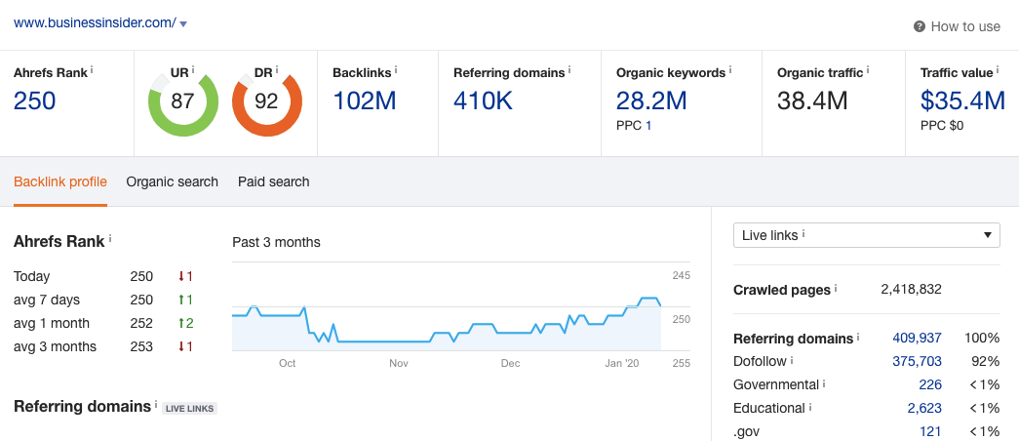1019x441 pixels.
Task: Open the 102M backlinks report
Action: (x=364, y=100)
